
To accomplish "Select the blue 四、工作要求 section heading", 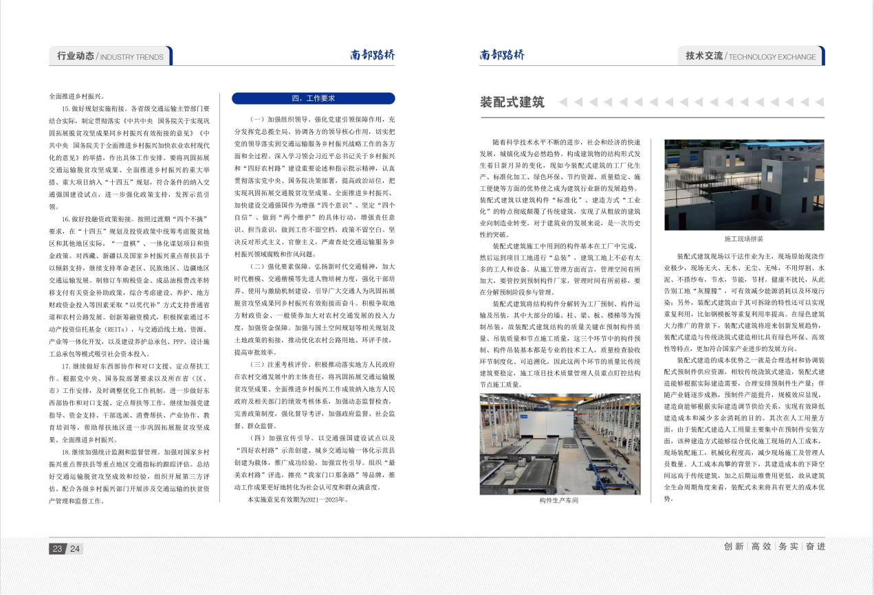I will click(x=314, y=98).
